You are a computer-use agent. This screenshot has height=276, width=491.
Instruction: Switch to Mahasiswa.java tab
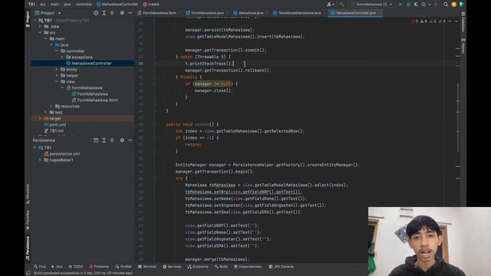point(250,13)
